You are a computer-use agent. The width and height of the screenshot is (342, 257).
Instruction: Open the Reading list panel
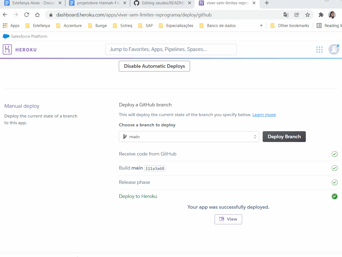tap(329, 26)
